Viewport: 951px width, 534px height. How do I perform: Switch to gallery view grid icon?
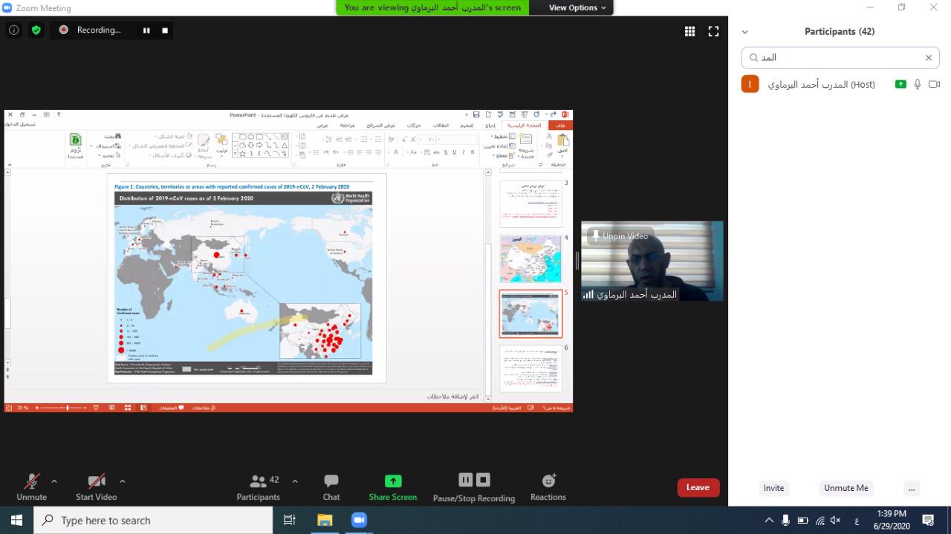click(689, 31)
